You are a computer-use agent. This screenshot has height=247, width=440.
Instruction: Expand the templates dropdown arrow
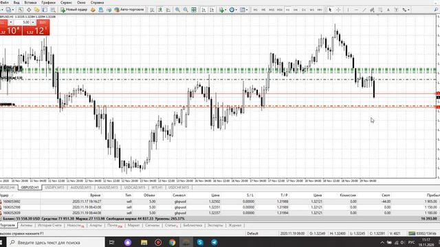click(x=247, y=10)
